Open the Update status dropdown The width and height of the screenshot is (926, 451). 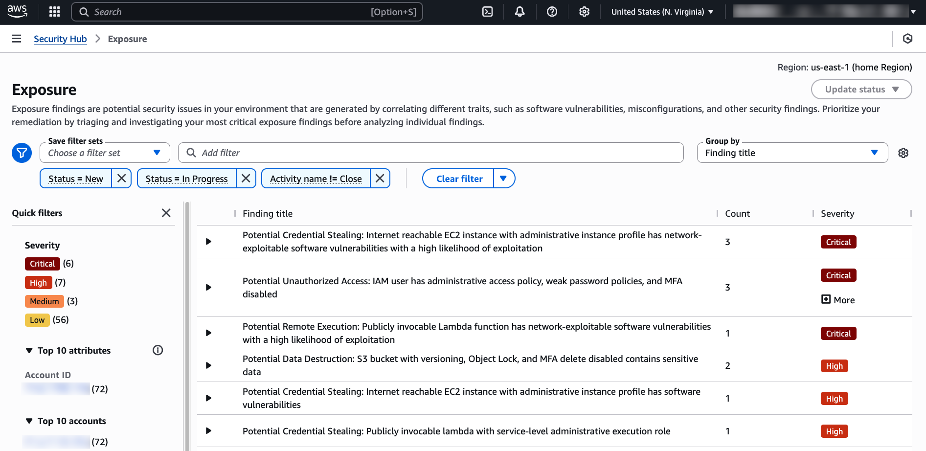(x=861, y=90)
